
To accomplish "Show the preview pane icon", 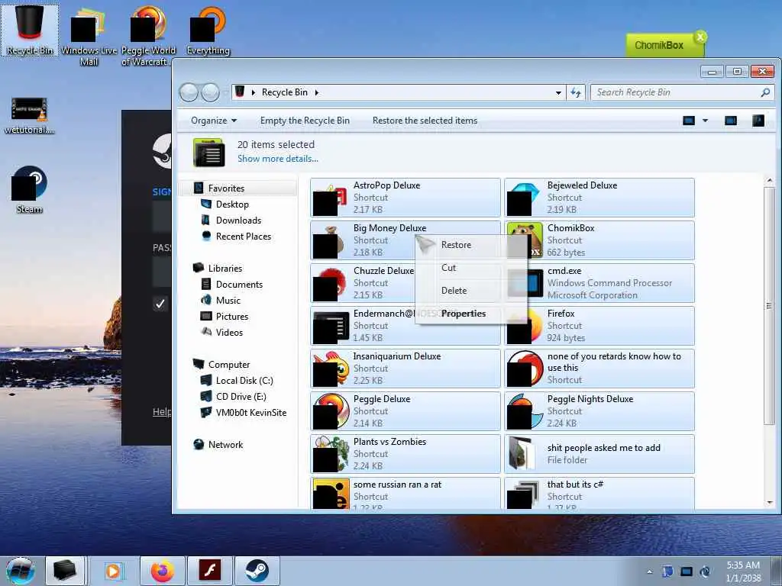I will [731, 121].
